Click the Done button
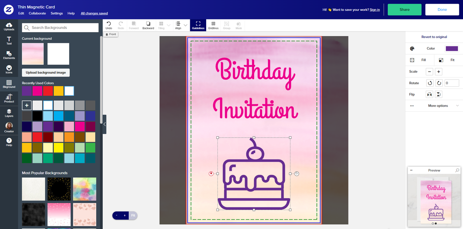 pos(442,10)
